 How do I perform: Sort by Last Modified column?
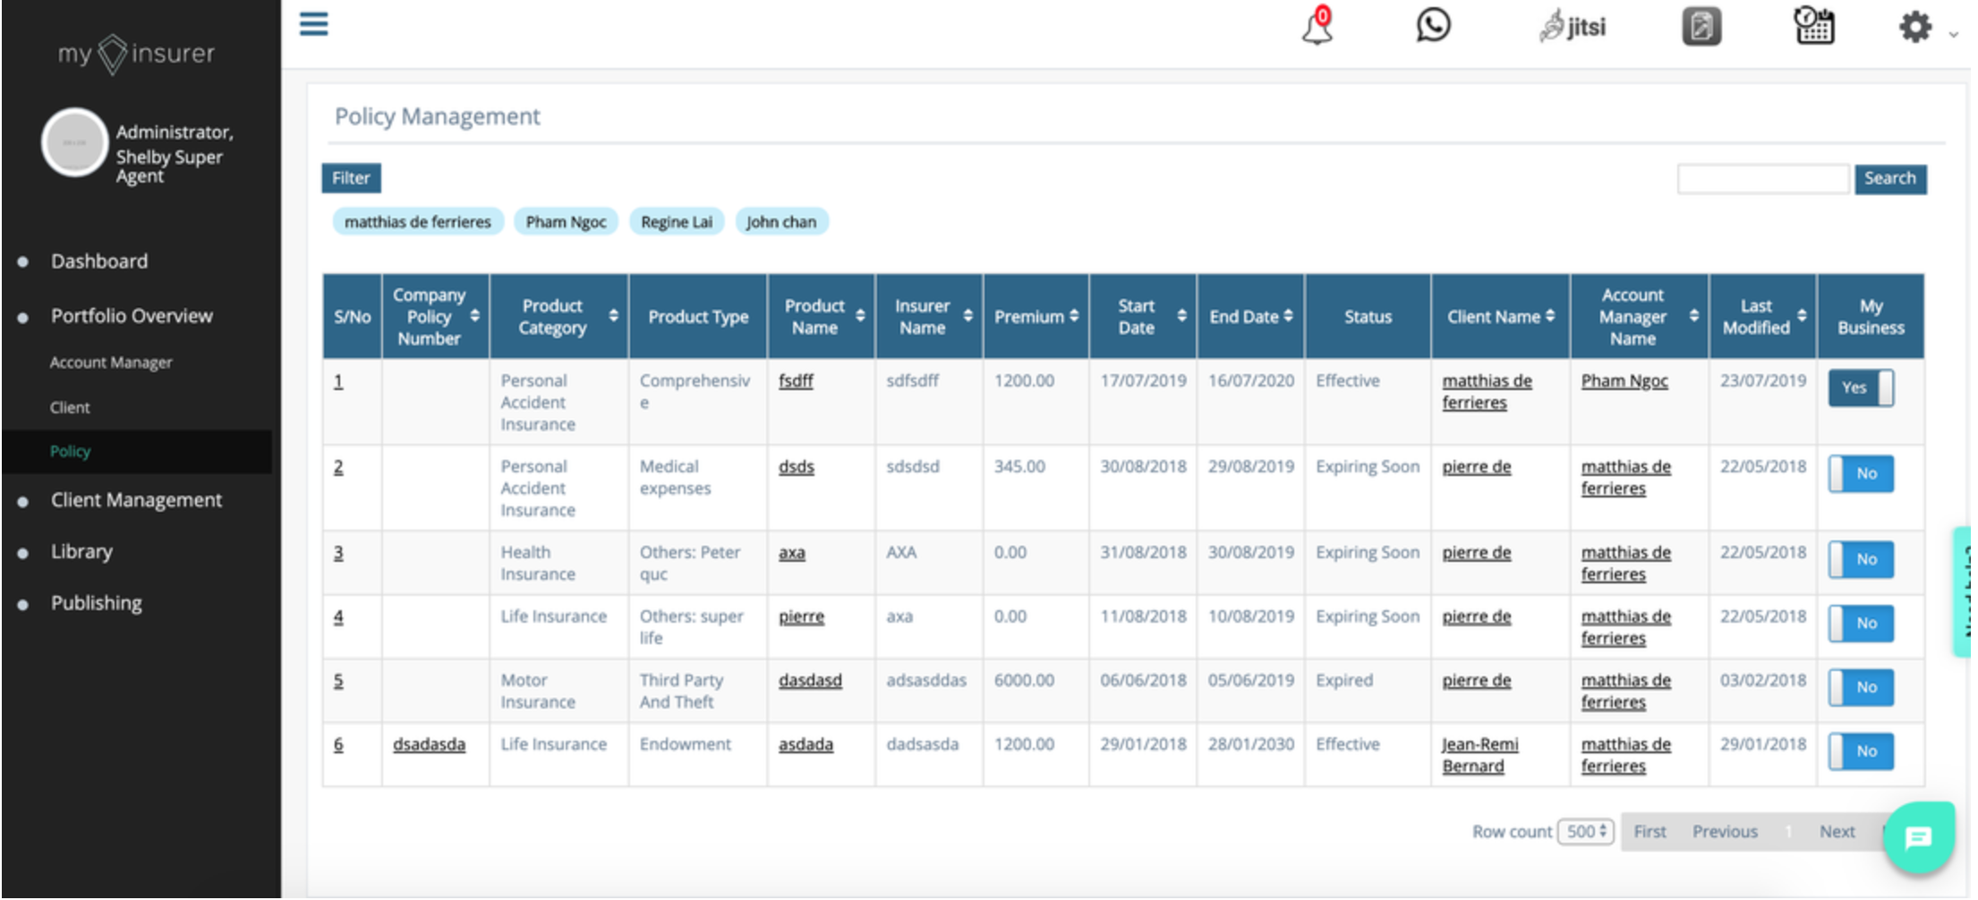(x=1802, y=316)
